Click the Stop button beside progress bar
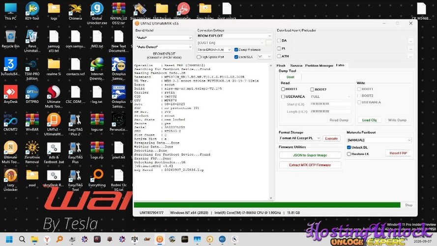 click(408, 205)
